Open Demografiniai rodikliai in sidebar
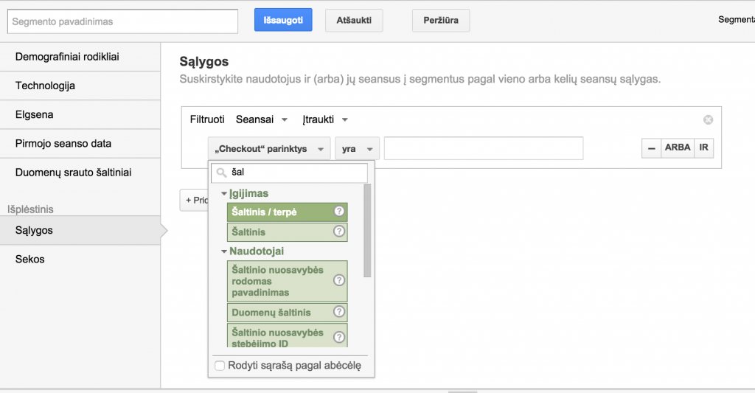The width and height of the screenshot is (755, 393). [67, 57]
